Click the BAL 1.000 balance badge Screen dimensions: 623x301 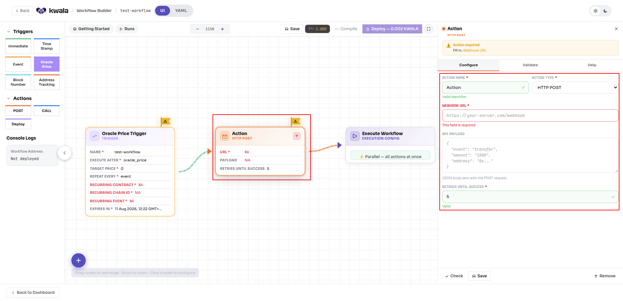pyautogui.click(x=317, y=29)
